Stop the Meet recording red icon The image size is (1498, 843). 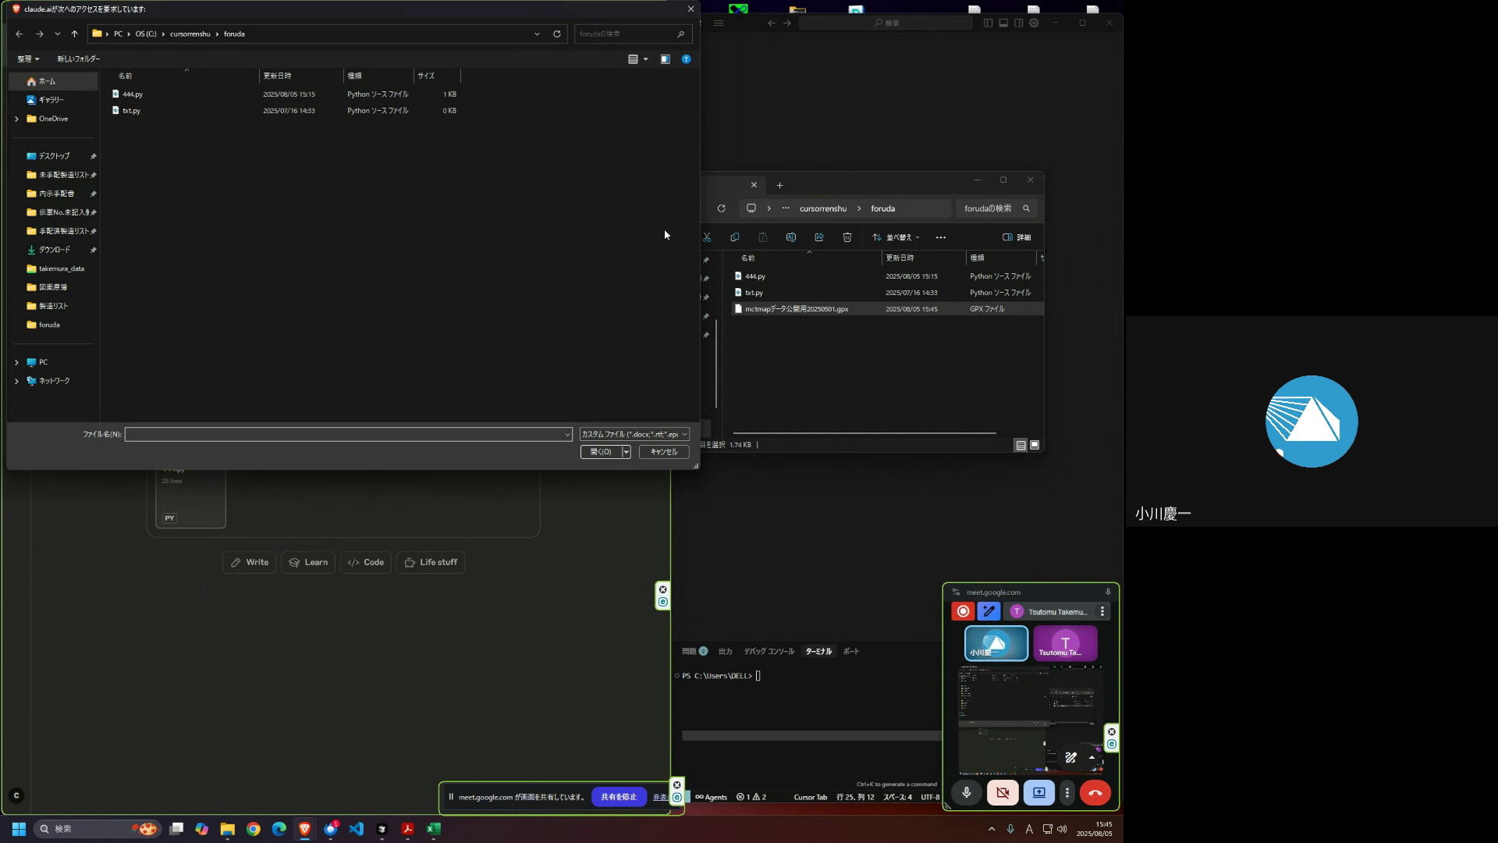[x=963, y=612]
